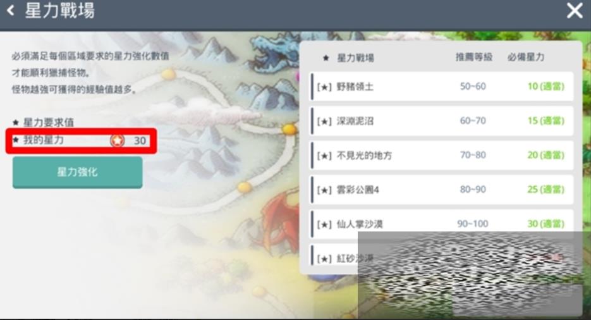Click the 推薦等級 column header

coord(474,58)
